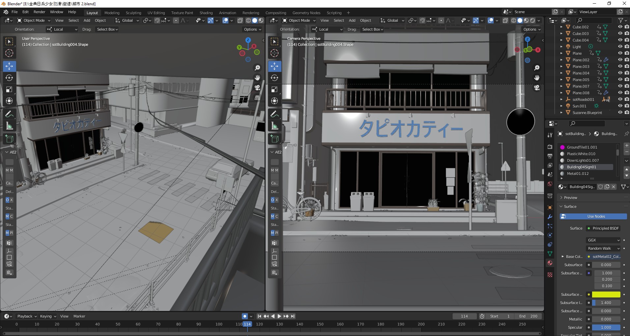The height and width of the screenshot is (336, 630).
Task: Open the Modifier properties wrench tab
Action: click(550, 217)
